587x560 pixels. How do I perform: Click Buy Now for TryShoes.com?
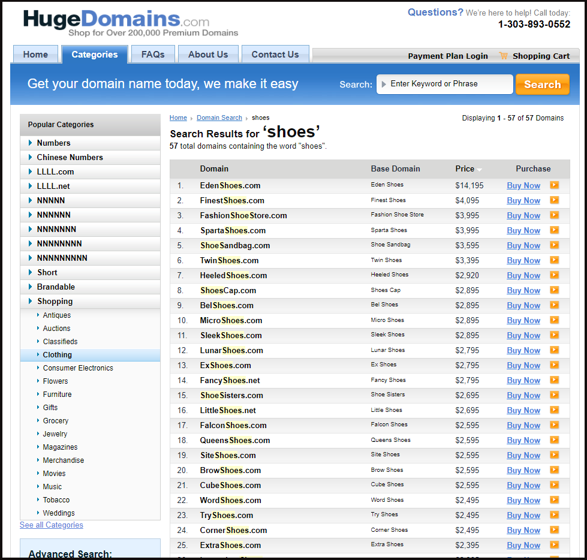[x=523, y=515]
